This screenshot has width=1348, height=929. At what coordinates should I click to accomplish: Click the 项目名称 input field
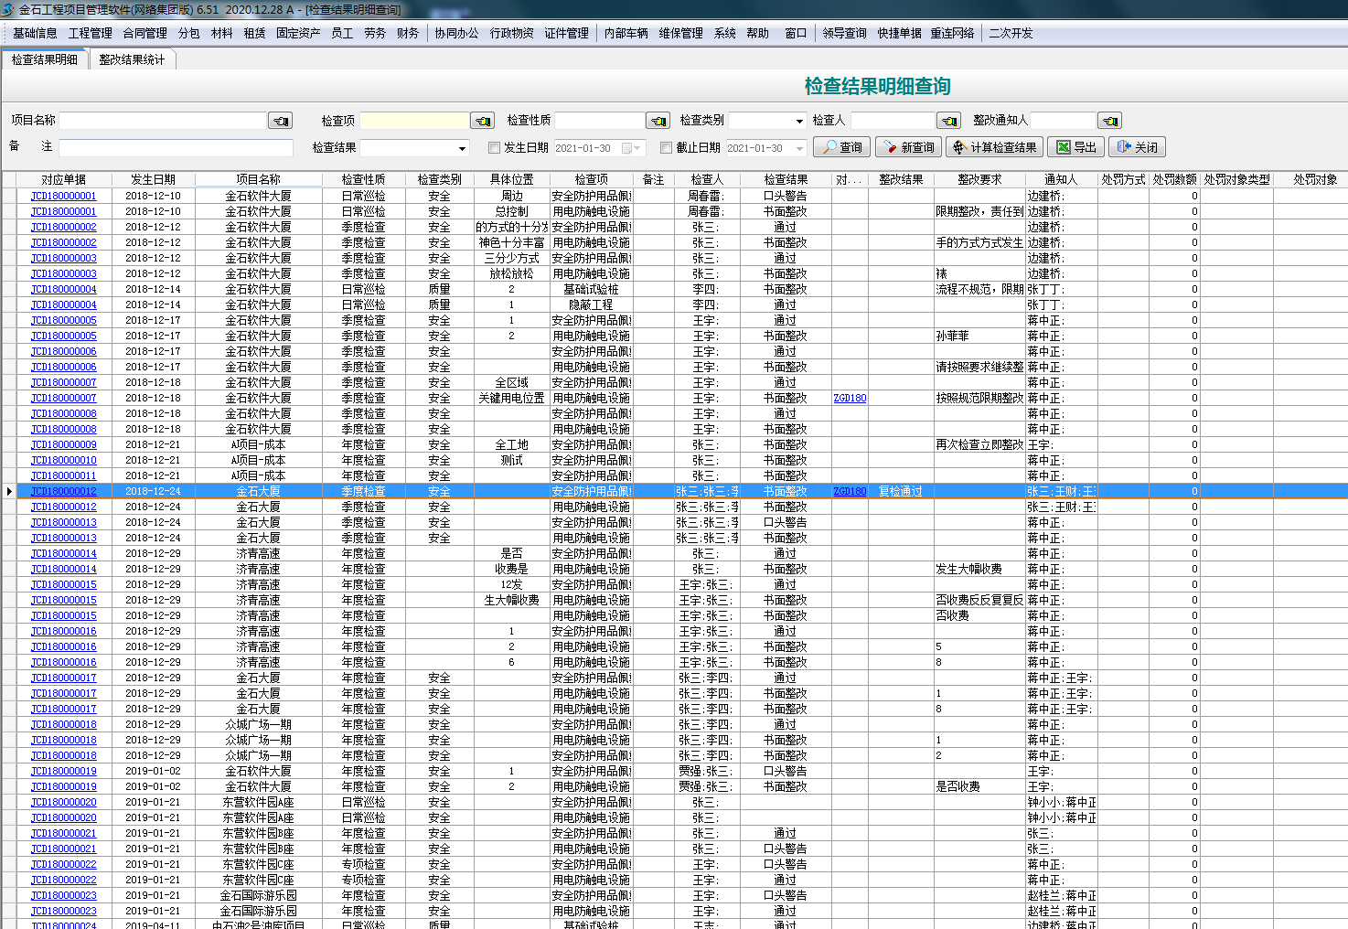point(163,121)
